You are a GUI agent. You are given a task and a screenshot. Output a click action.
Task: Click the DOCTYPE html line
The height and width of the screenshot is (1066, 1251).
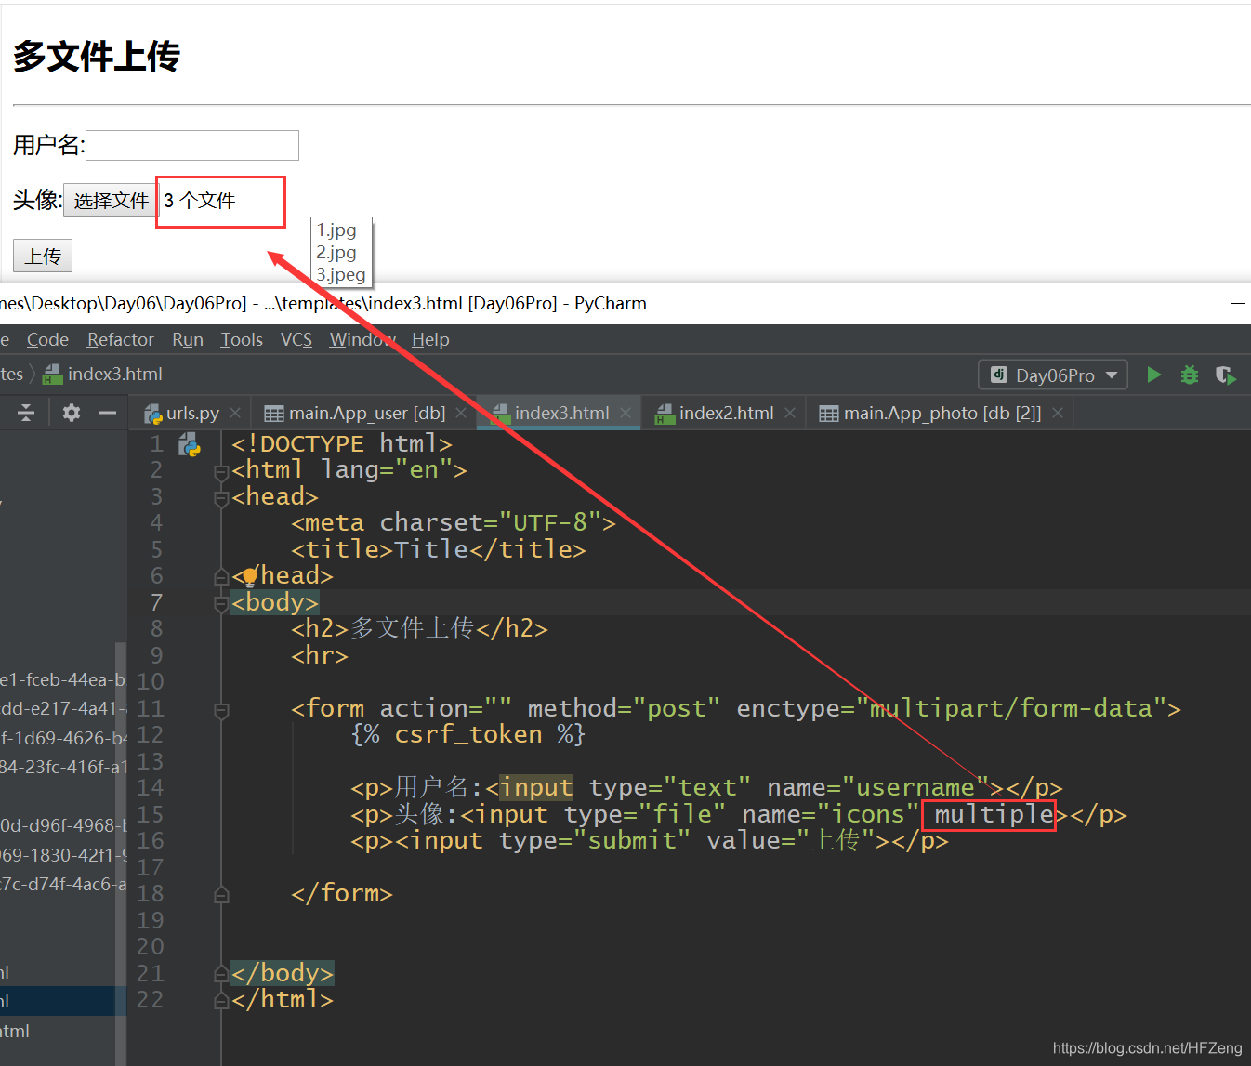341,443
